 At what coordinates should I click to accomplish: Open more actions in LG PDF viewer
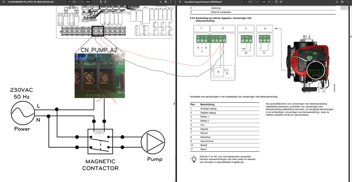pos(171,2)
